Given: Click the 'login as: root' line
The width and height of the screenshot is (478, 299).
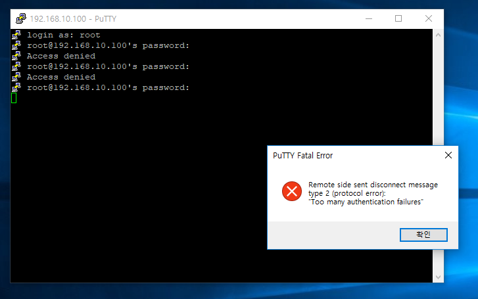Looking at the screenshot, I should [x=63, y=35].
